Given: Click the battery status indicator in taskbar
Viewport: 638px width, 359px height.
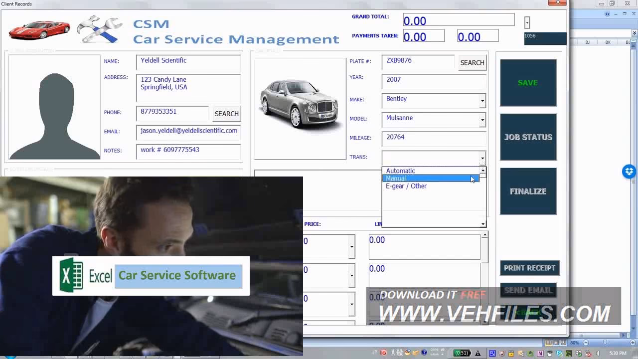Looking at the screenshot, I should pos(462,353).
